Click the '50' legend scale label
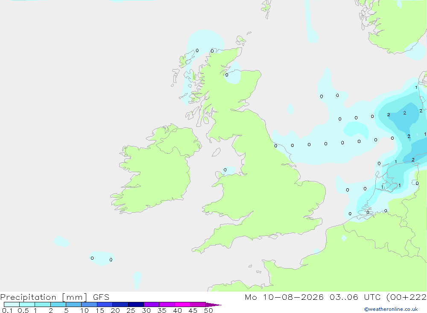Screen dimensions: 427x313 point(208,310)
